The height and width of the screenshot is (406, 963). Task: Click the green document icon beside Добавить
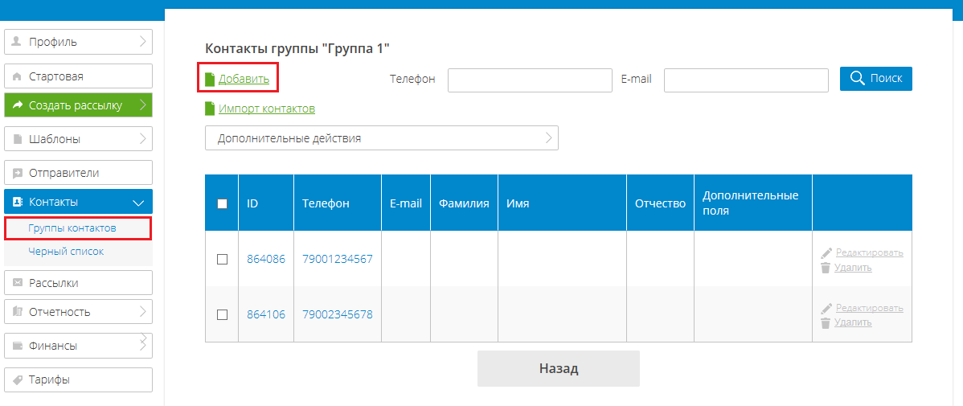pyautogui.click(x=210, y=79)
